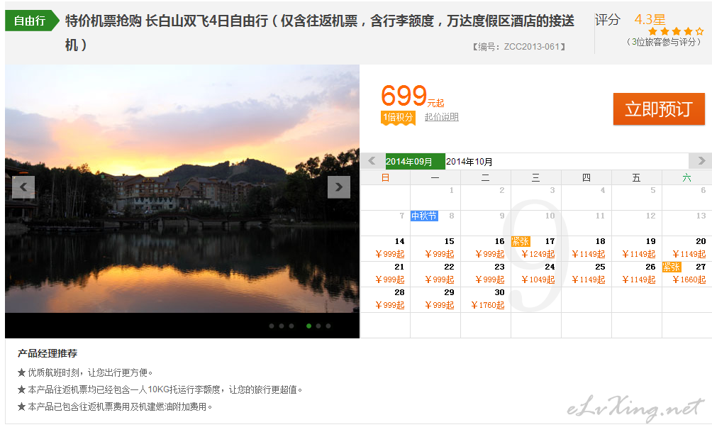712x432 pixels.
Task: Click the 紧张 tag on September 17
Action: [x=521, y=241]
